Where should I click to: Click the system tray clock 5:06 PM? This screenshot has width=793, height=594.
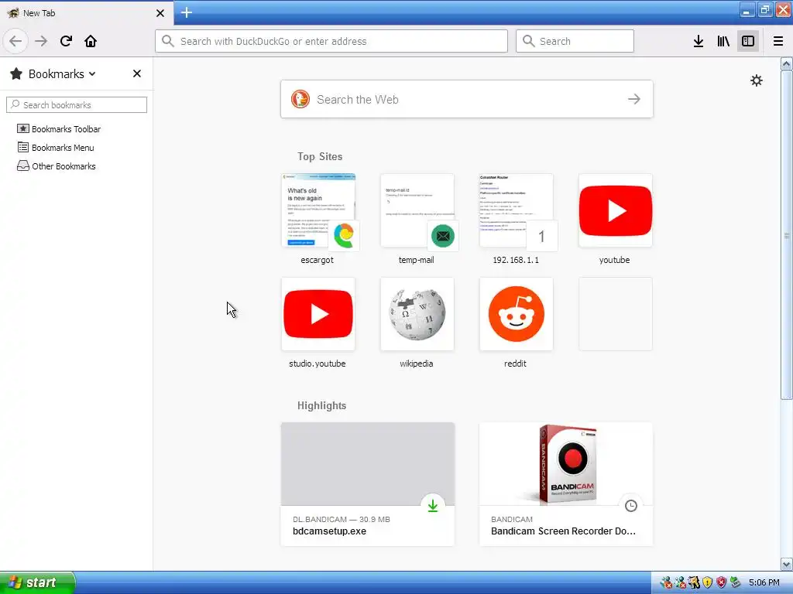[x=764, y=583]
